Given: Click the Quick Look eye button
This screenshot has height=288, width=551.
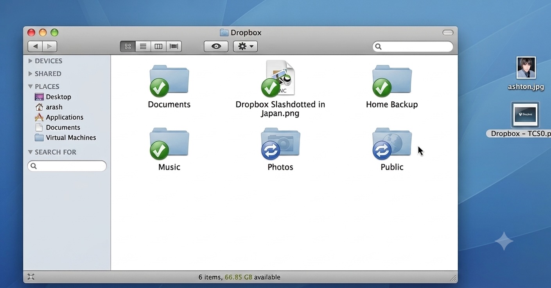Looking at the screenshot, I should click(216, 47).
